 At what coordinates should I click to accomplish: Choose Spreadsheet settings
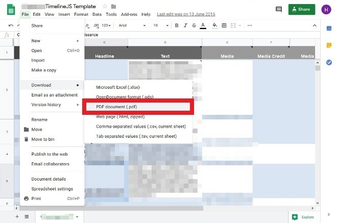coord(52,189)
